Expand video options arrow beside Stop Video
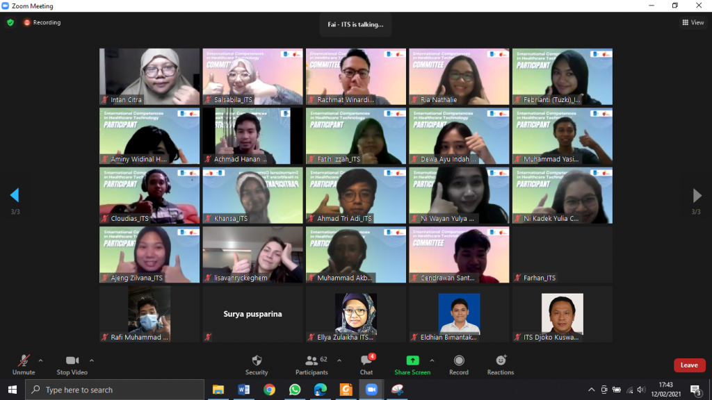 [x=92, y=360]
